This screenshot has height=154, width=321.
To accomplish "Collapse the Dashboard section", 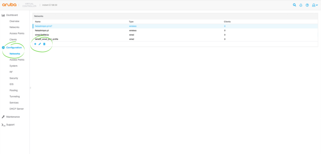I will point(12,15).
